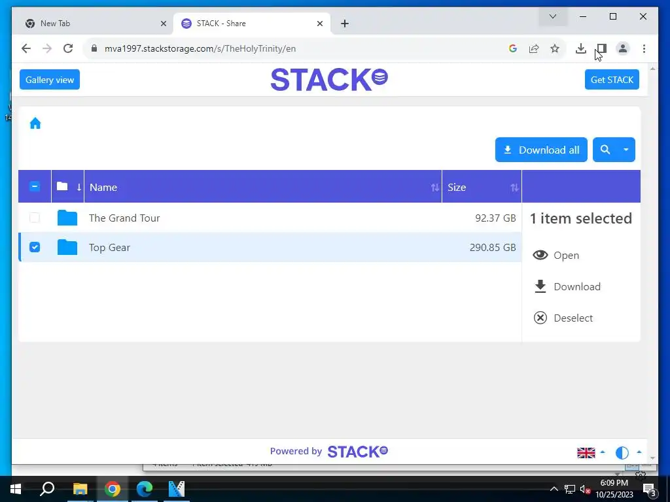Image resolution: width=670 pixels, height=502 pixels.
Task: Open the notification center
Action: [x=650, y=489]
